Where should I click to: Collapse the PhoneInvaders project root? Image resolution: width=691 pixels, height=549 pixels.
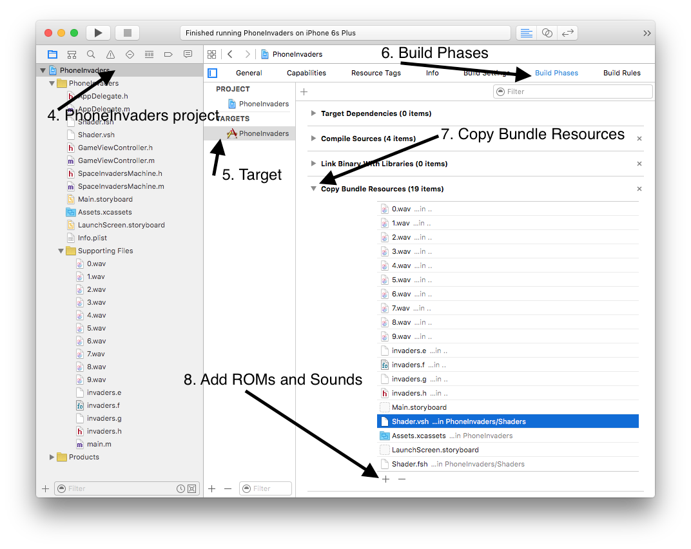click(x=43, y=70)
